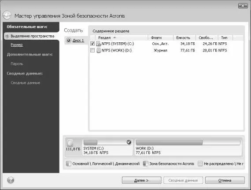Image resolution: width=251 pixels, height=190 pixels.
Task: Click the WORK (D:) label in the disk map
Action: click(144, 148)
